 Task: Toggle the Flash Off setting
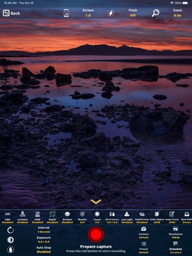[133, 13]
